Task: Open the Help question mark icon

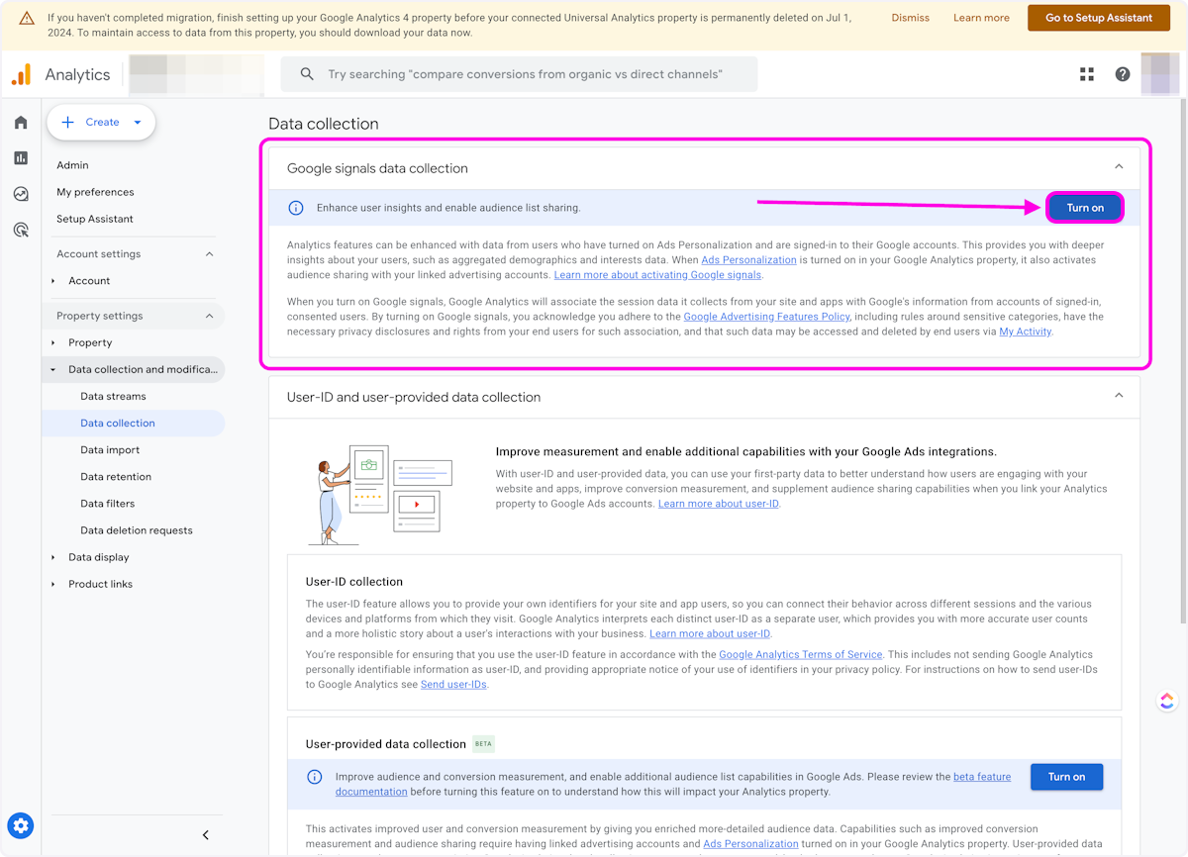Action: 1123,74
